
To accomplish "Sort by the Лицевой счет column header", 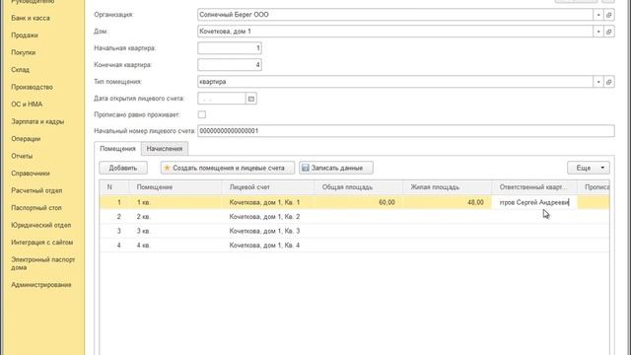I will pos(268,187).
